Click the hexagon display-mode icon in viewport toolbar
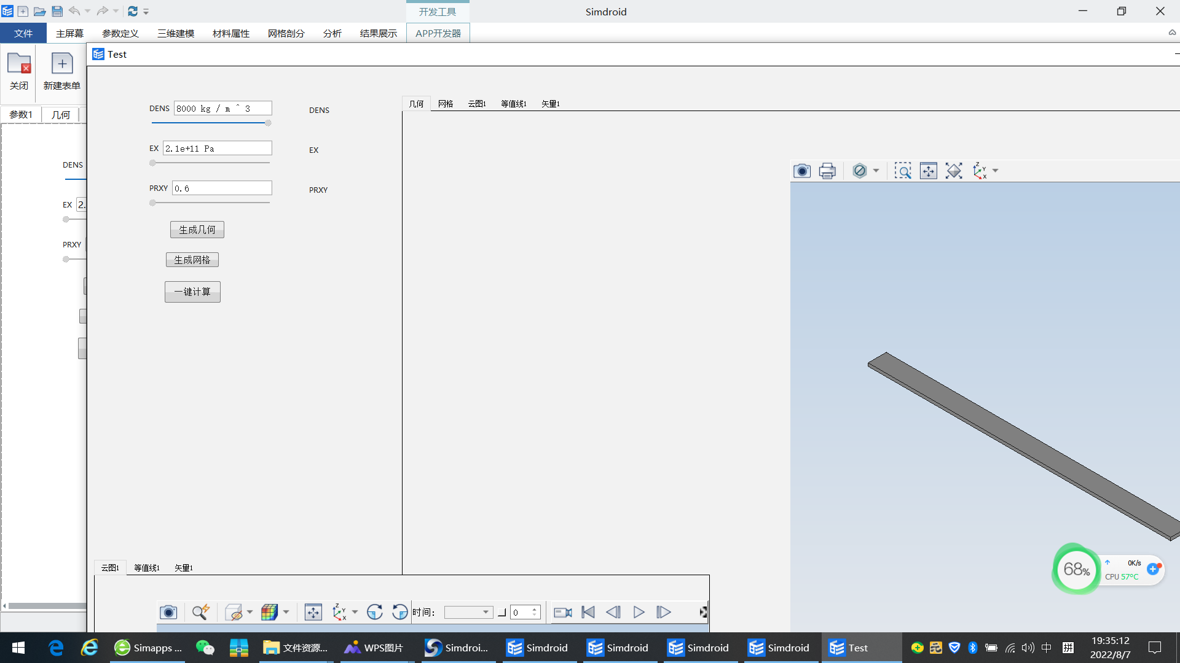The height and width of the screenshot is (663, 1180). [x=860, y=171]
